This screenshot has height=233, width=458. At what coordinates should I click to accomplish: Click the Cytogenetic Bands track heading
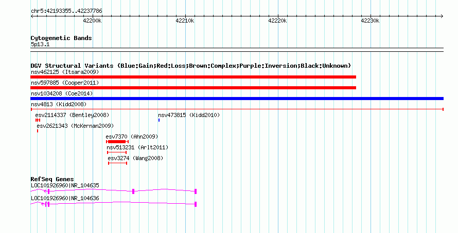pyautogui.click(x=61, y=38)
